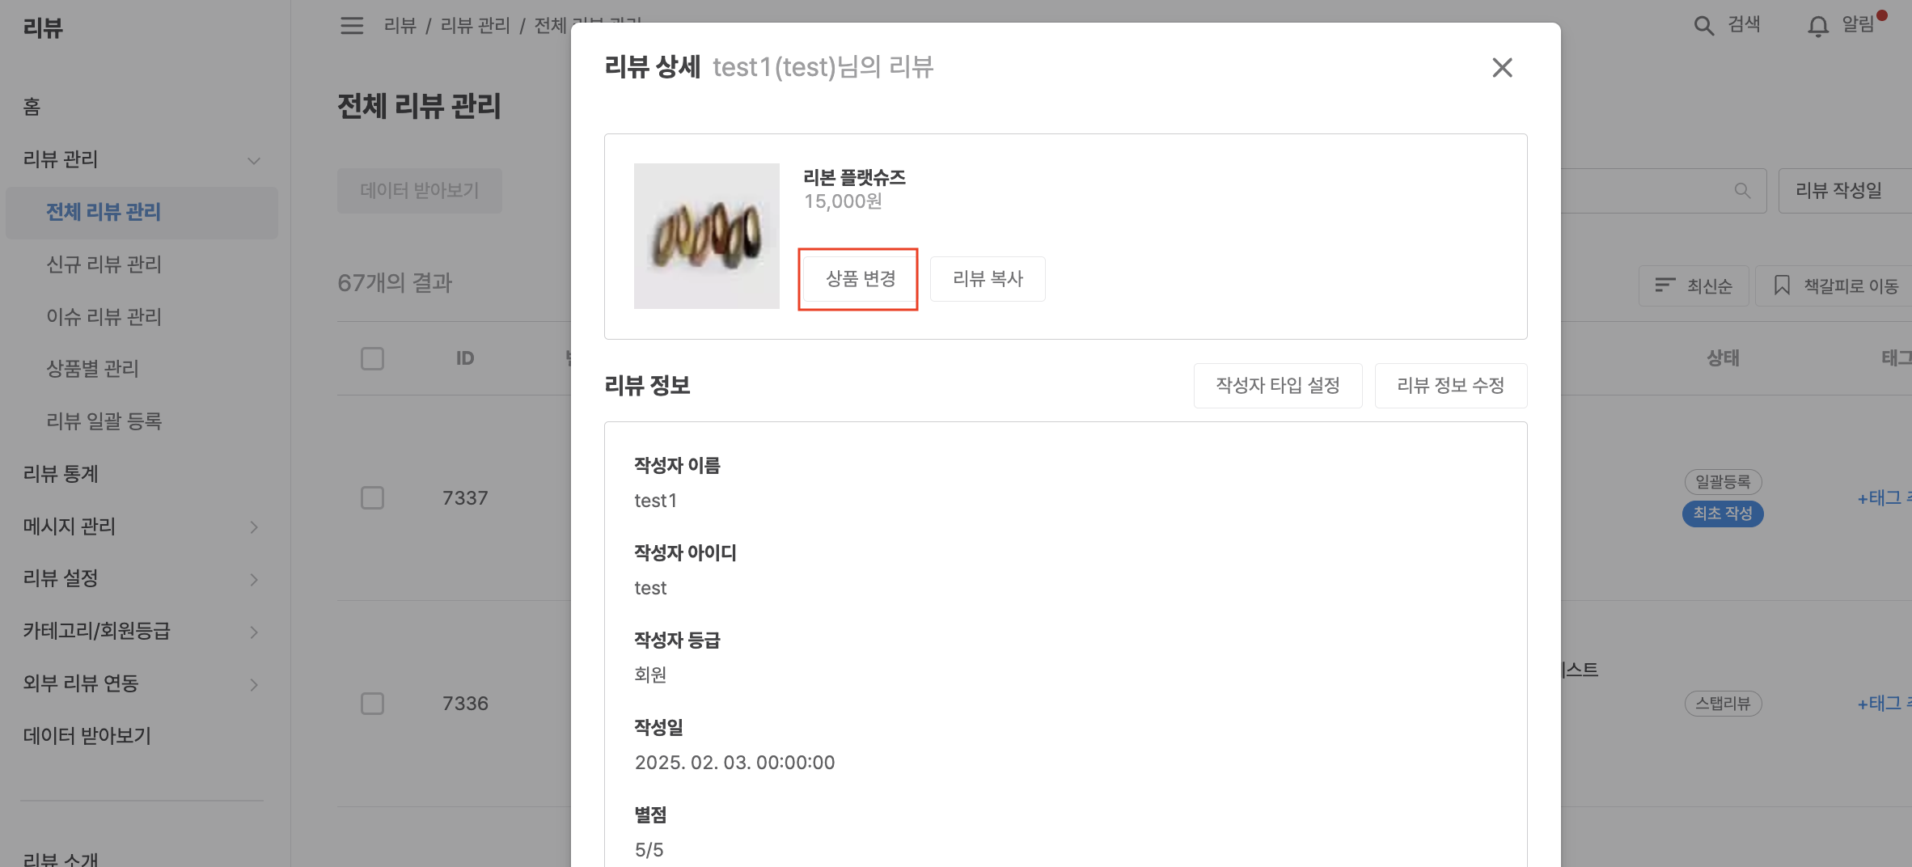Open 신규 리뷰 관리 in the sidebar

(104, 264)
